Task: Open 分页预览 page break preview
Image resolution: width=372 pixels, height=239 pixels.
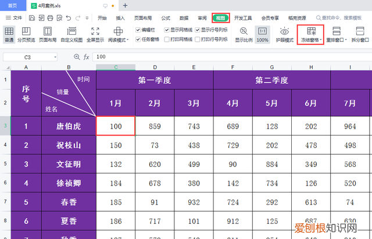Action: [26, 35]
